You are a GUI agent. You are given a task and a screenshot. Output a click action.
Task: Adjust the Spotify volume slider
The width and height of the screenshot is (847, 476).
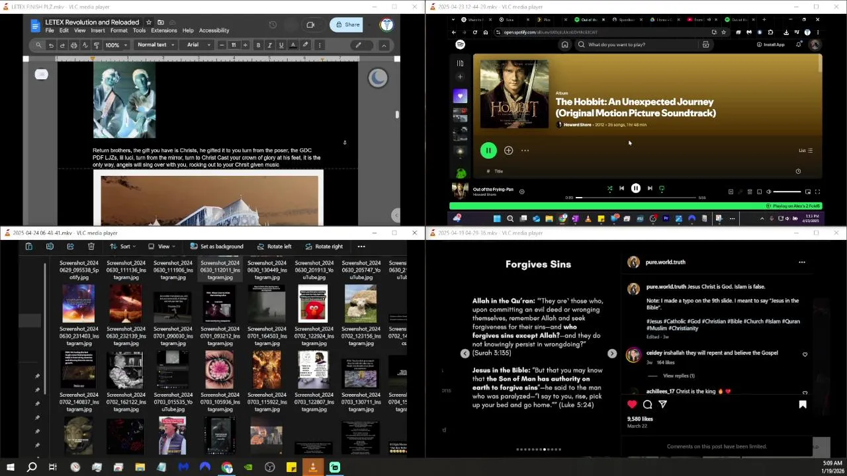tap(787, 192)
